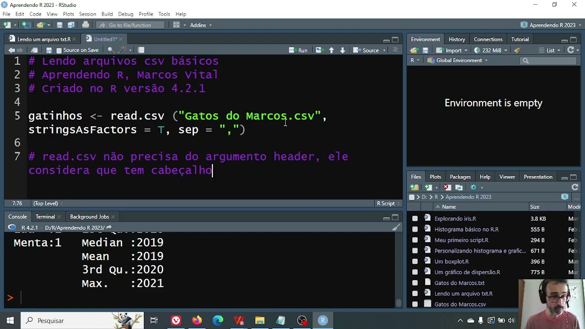Switch to the Packages tab
This screenshot has width=585, height=329.
[460, 177]
